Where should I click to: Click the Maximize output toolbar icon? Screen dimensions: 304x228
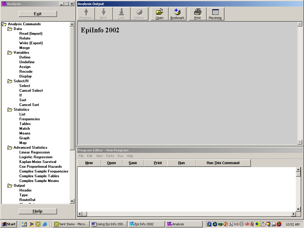[216, 14]
